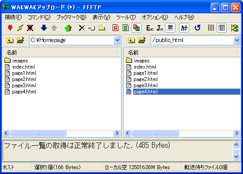The width and height of the screenshot is (243, 174).
Task: Select EUC kanji code conversion
Action: point(150,28)
